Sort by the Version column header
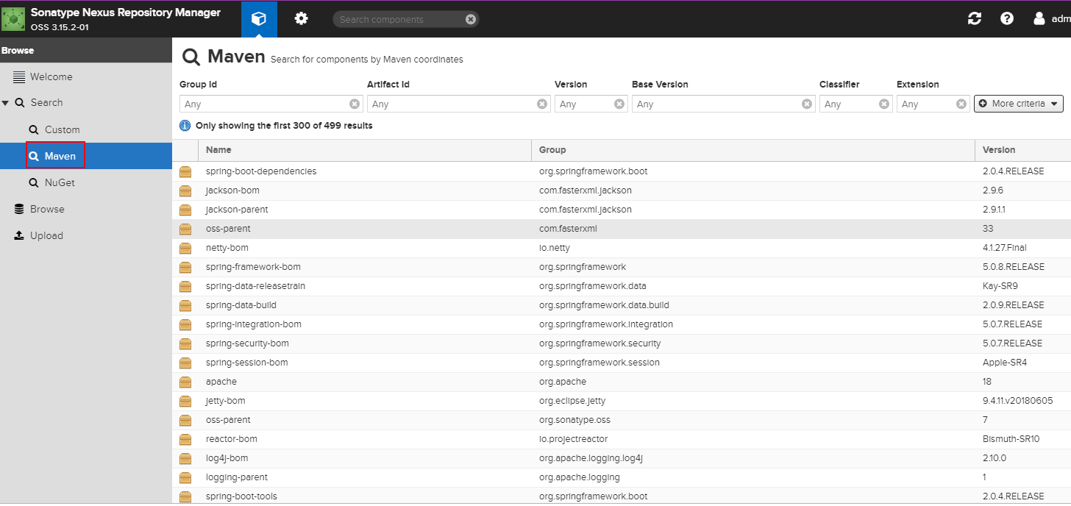 (1023, 150)
